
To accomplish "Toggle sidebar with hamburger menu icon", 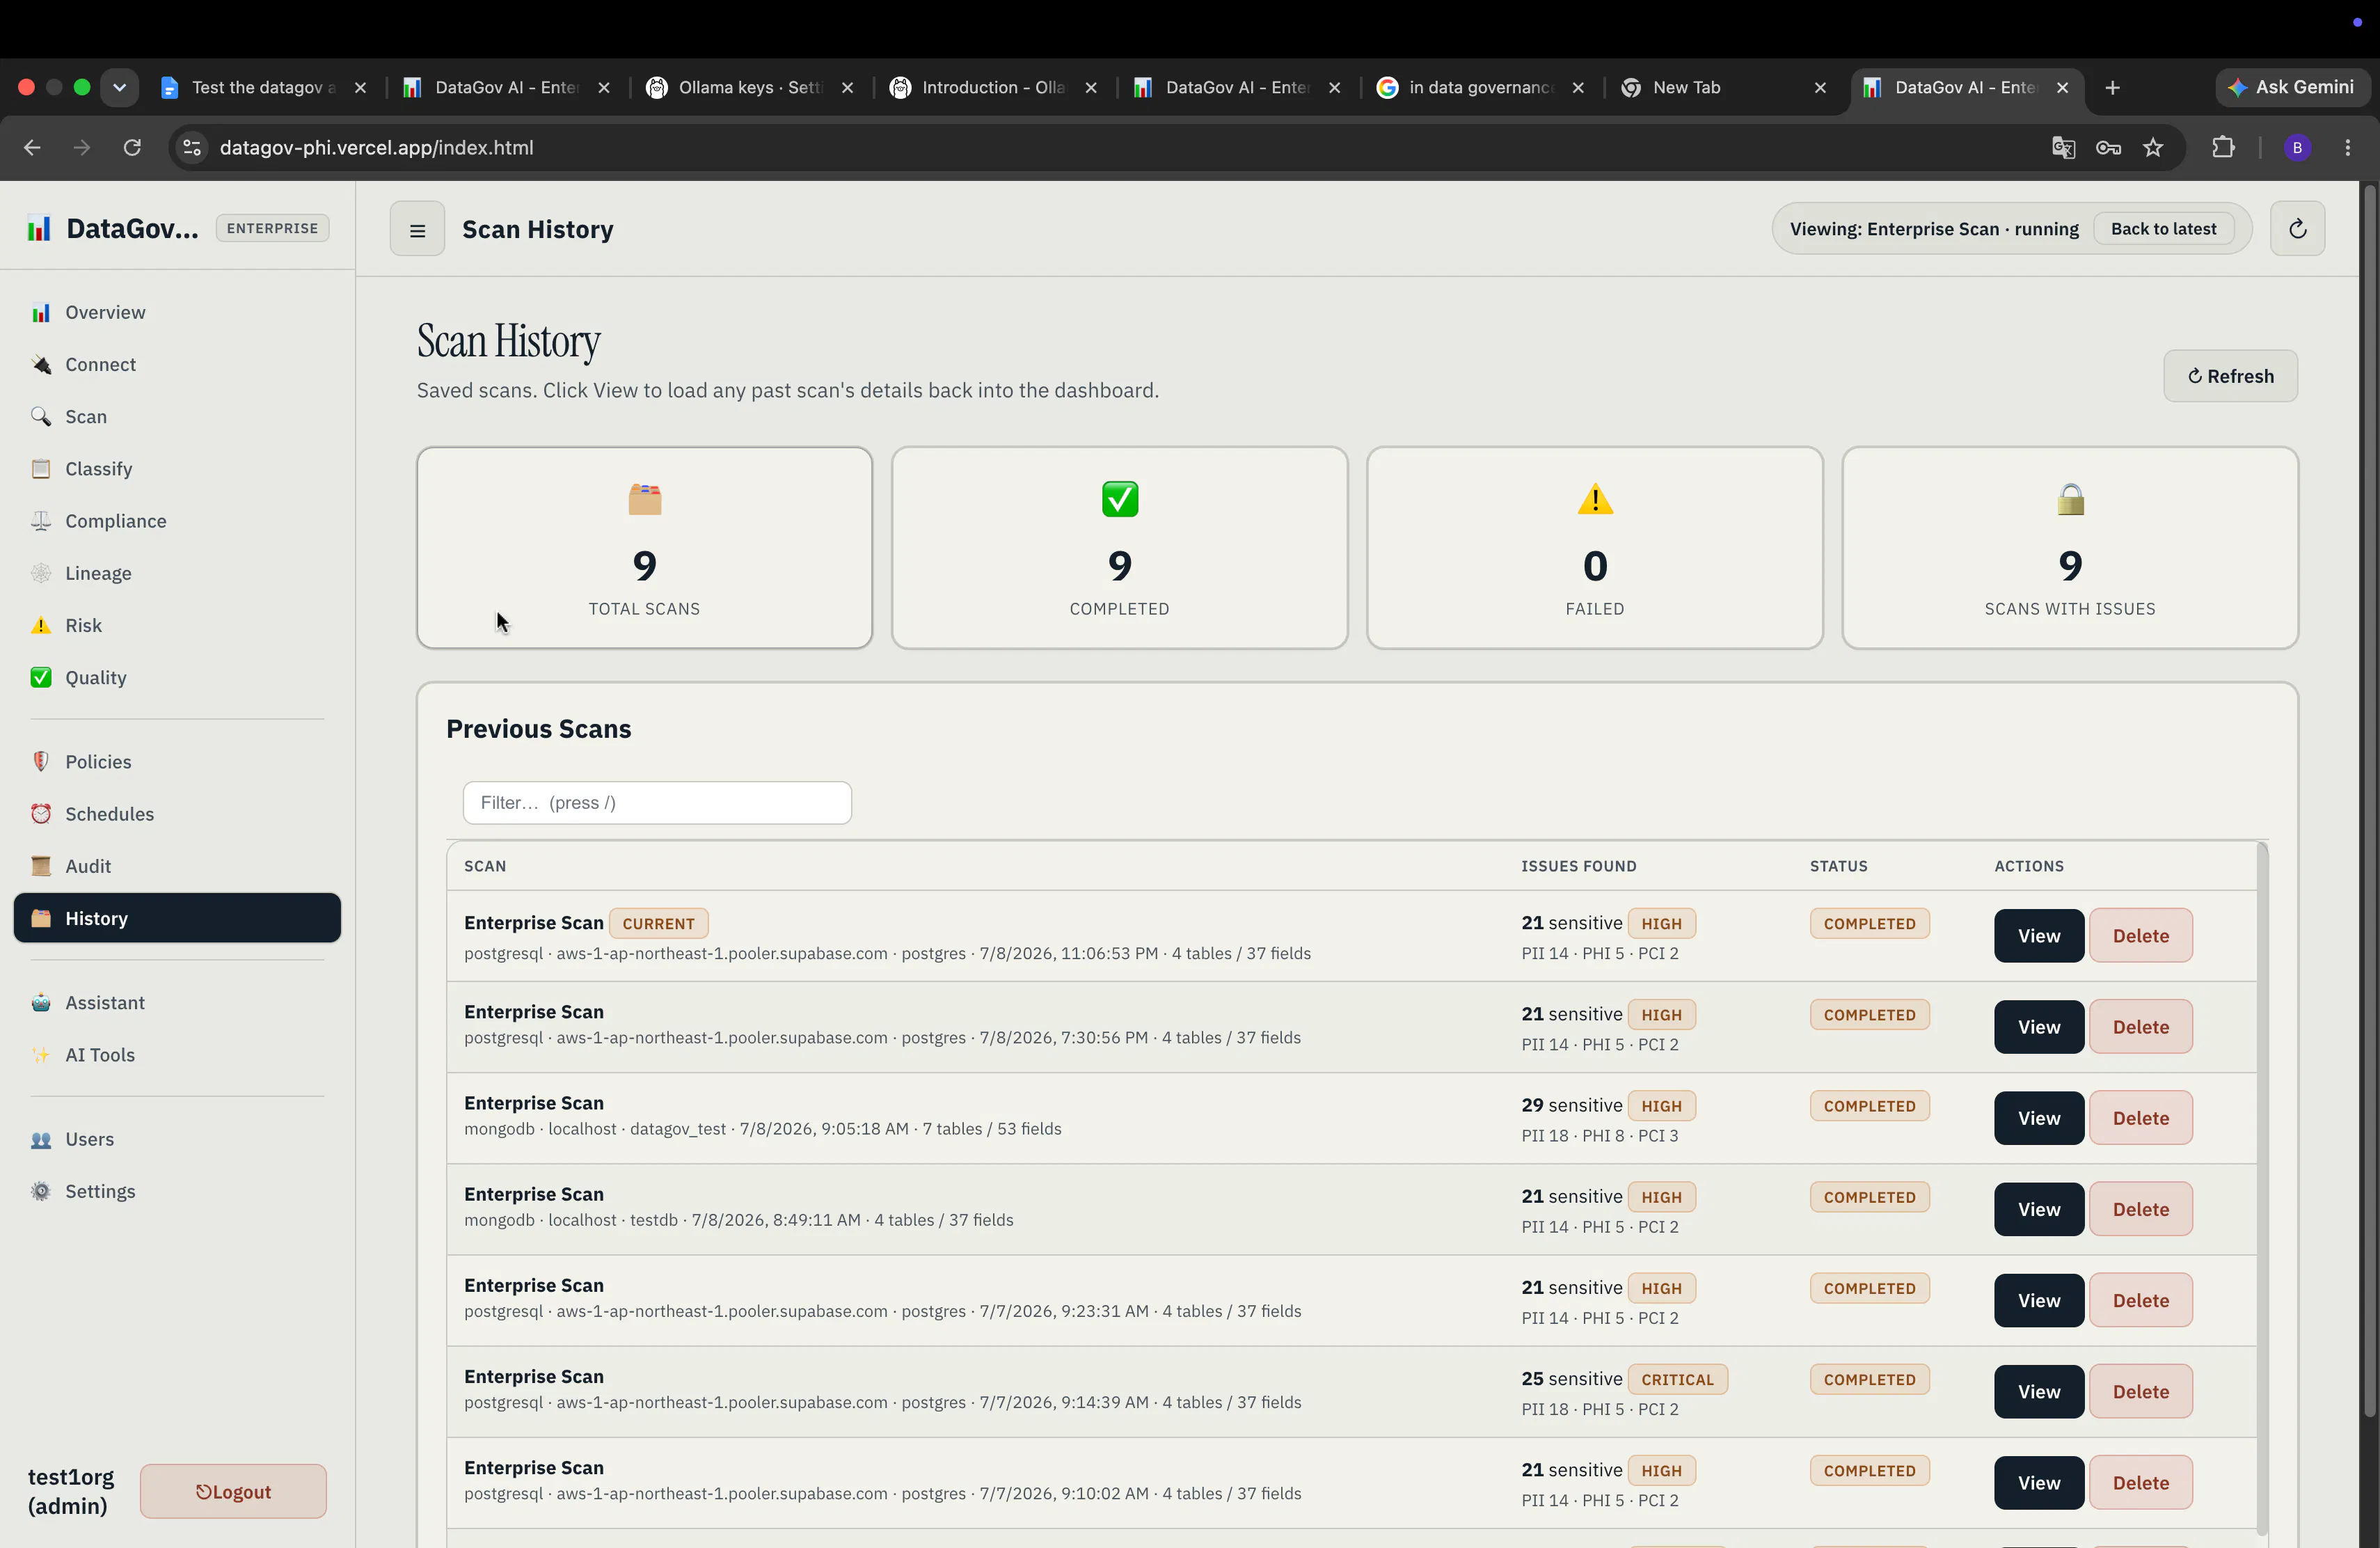I will pos(417,229).
